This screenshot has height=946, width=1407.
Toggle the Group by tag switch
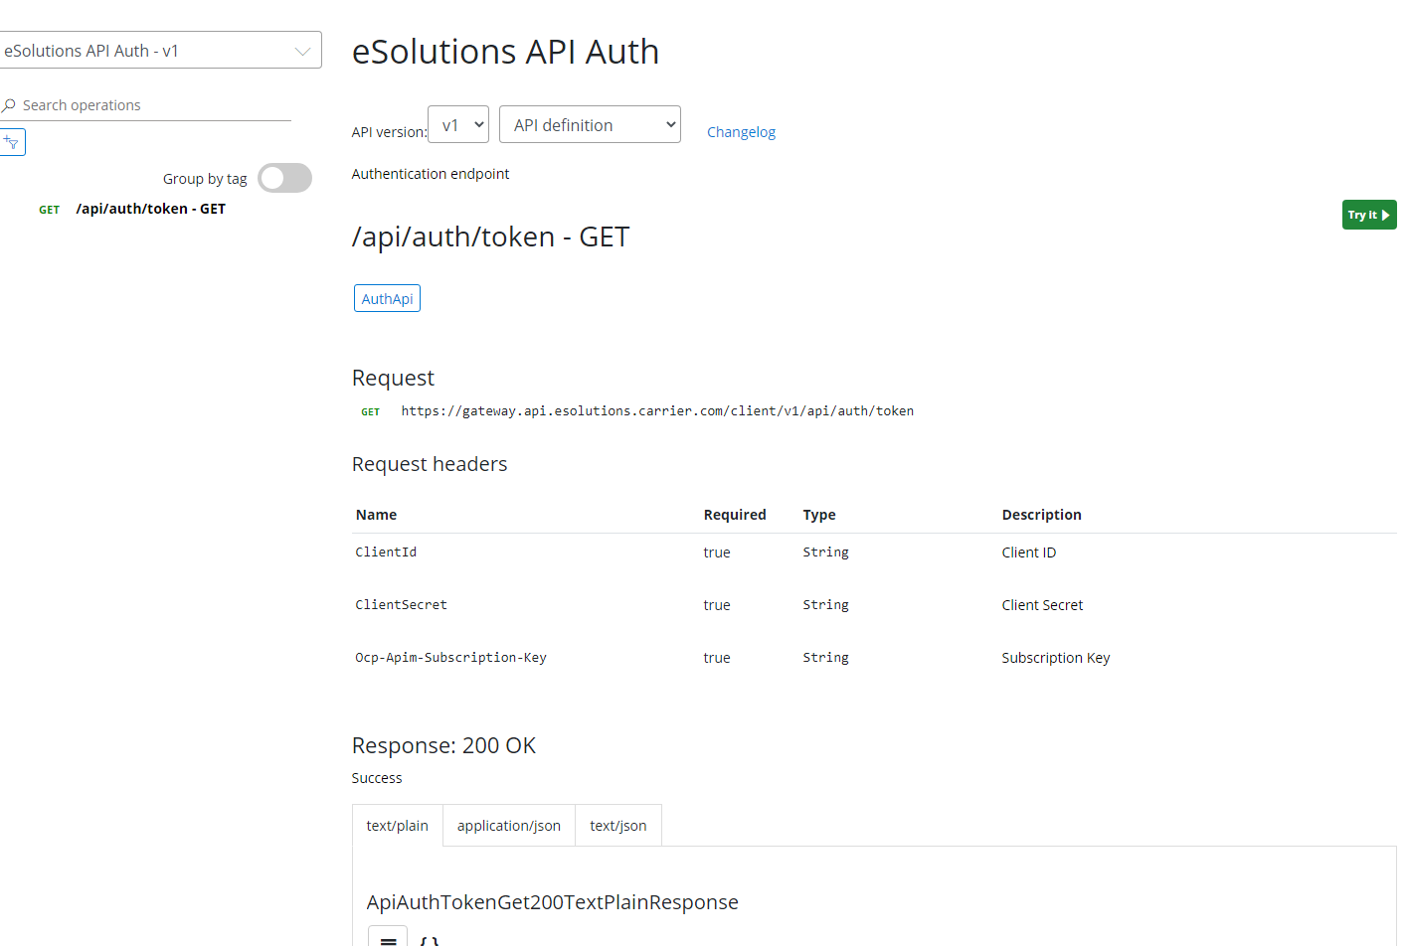(x=285, y=178)
